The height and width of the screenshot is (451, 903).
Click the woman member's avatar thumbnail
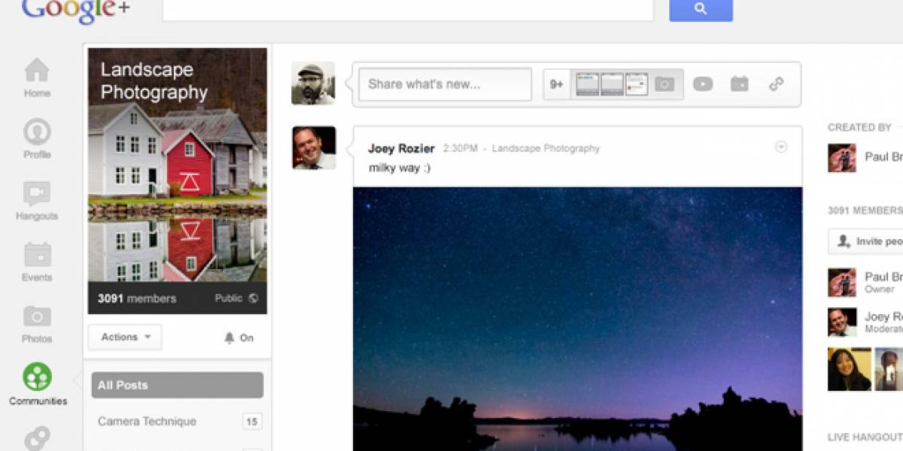tap(850, 369)
